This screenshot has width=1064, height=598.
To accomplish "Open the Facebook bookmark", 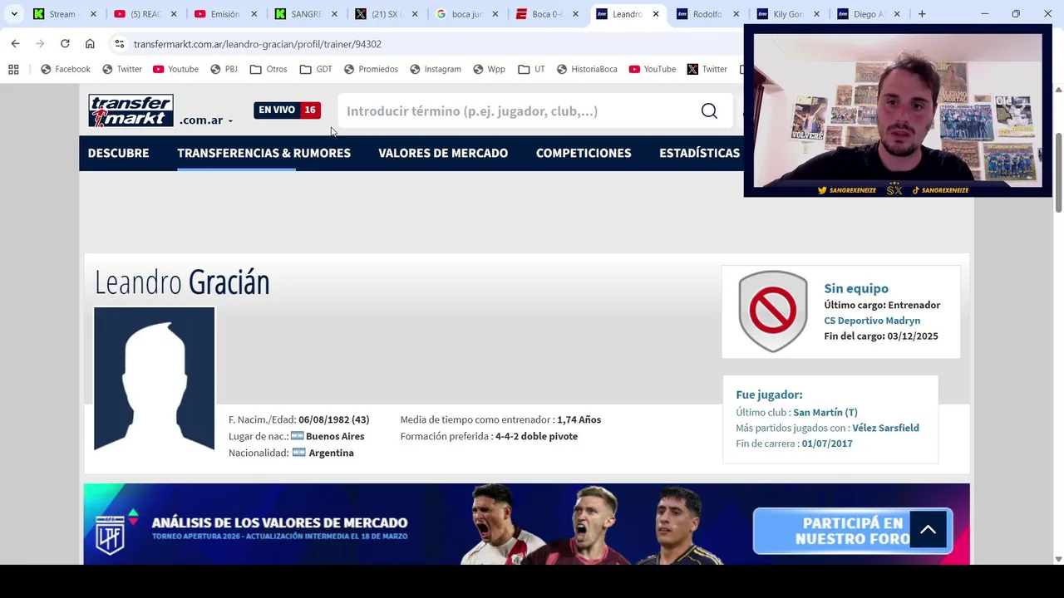I will click(65, 69).
